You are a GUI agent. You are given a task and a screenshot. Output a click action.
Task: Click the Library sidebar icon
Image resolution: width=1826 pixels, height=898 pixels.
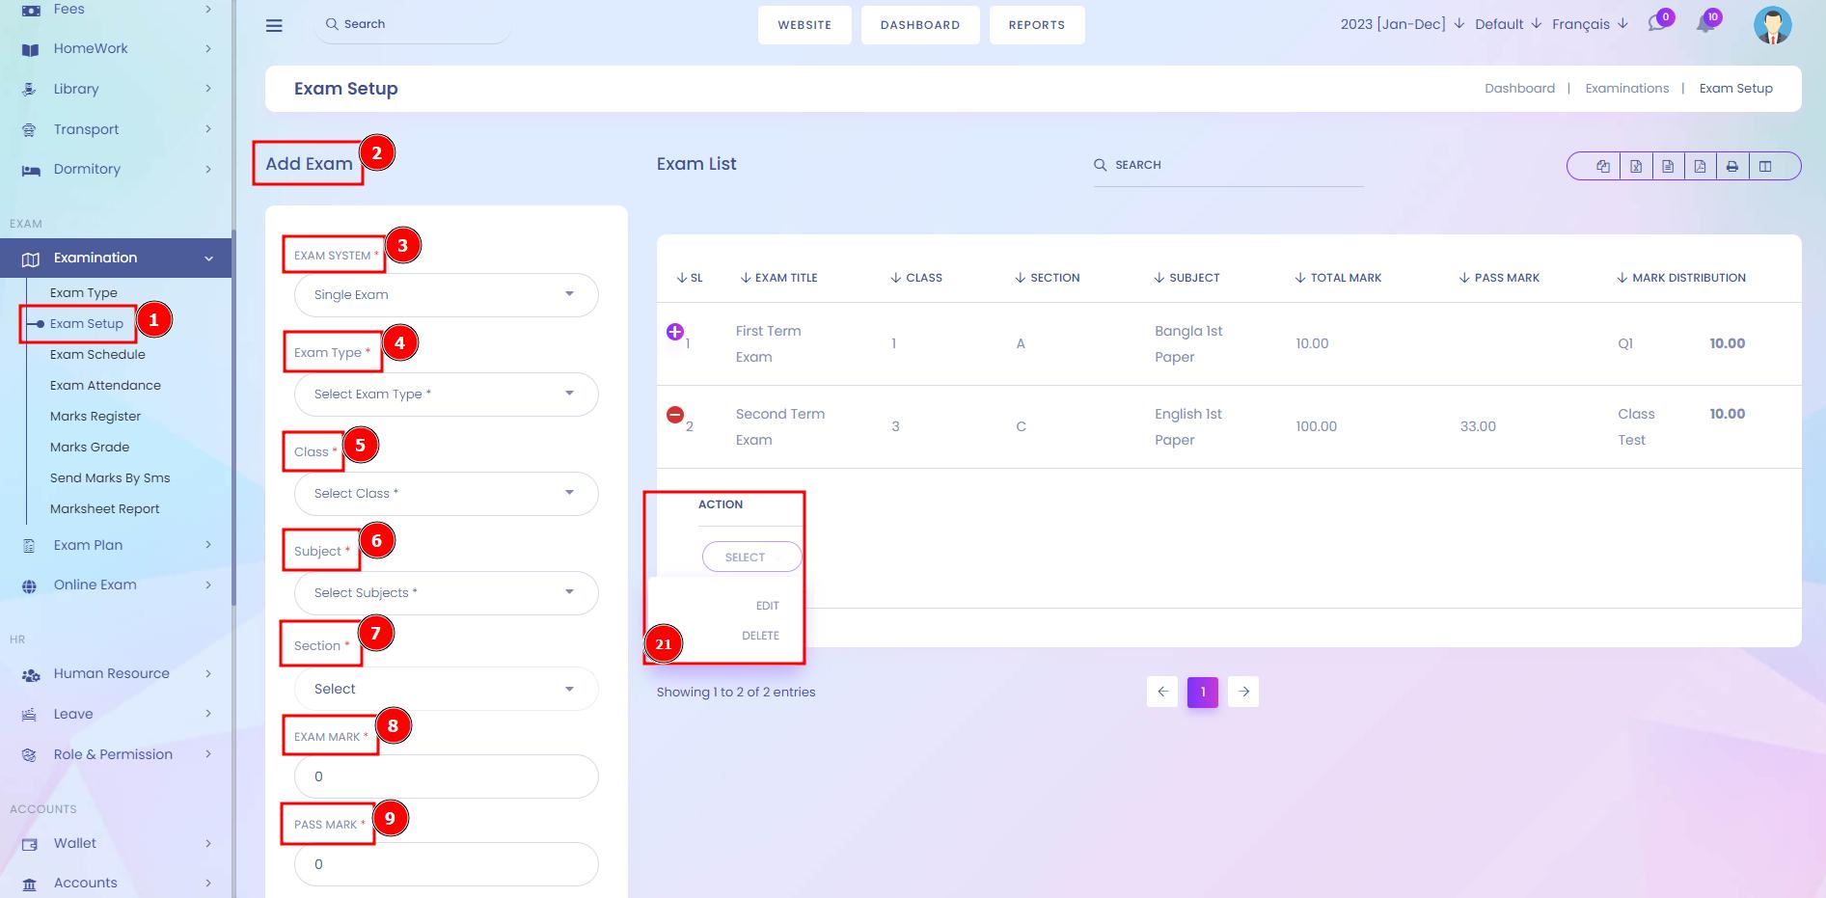point(30,89)
